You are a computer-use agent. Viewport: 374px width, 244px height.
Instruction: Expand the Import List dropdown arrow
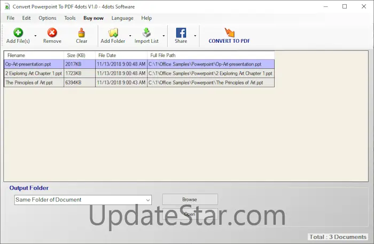[x=163, y=36]
